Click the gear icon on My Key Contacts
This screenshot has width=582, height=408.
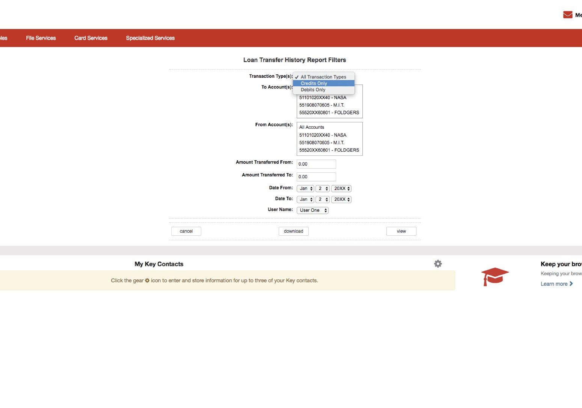438,263
